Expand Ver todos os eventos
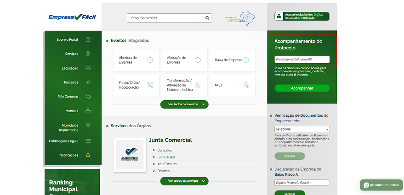Image resolution: width=404 pixels, height=195 pixels. pos(184,104)
